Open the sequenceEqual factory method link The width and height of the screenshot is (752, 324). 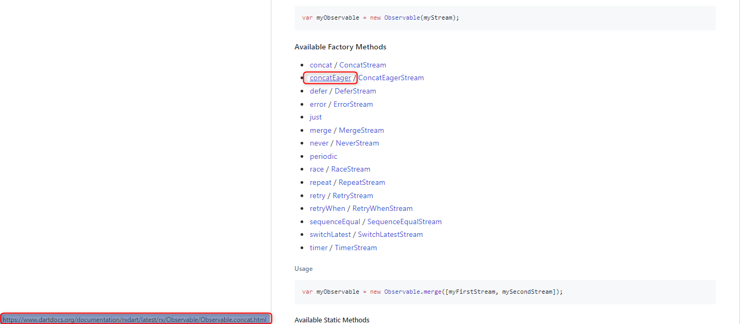coord(335,221)
